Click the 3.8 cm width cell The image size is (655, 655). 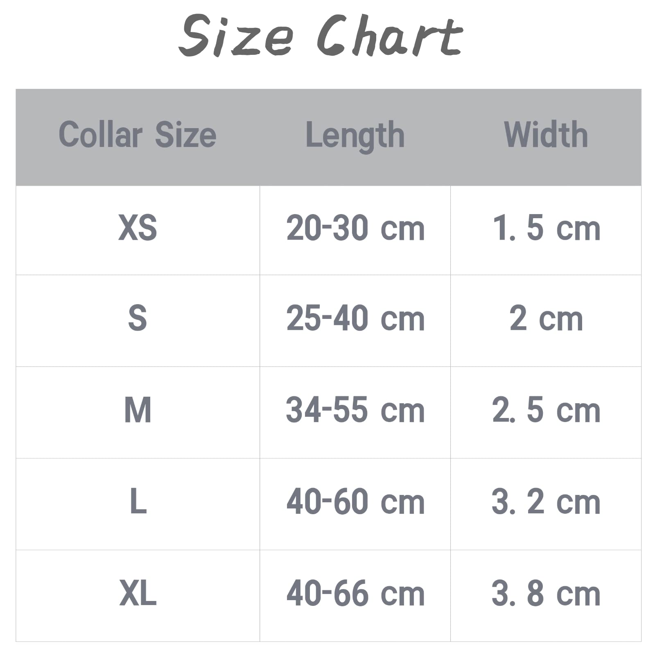[x=546, y=594]
